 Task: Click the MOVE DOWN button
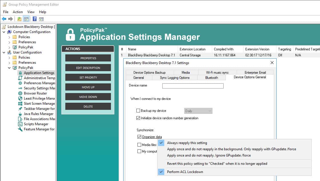88,97
